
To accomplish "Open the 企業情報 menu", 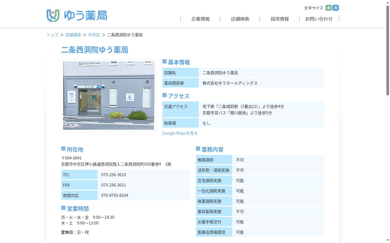I will tap(200, 19).
